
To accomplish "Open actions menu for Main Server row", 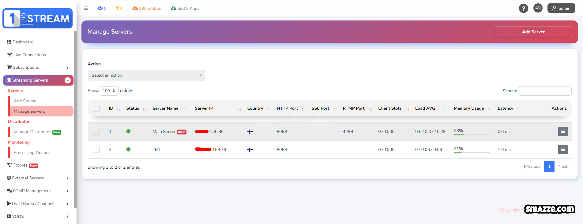I will click(563, 131).
